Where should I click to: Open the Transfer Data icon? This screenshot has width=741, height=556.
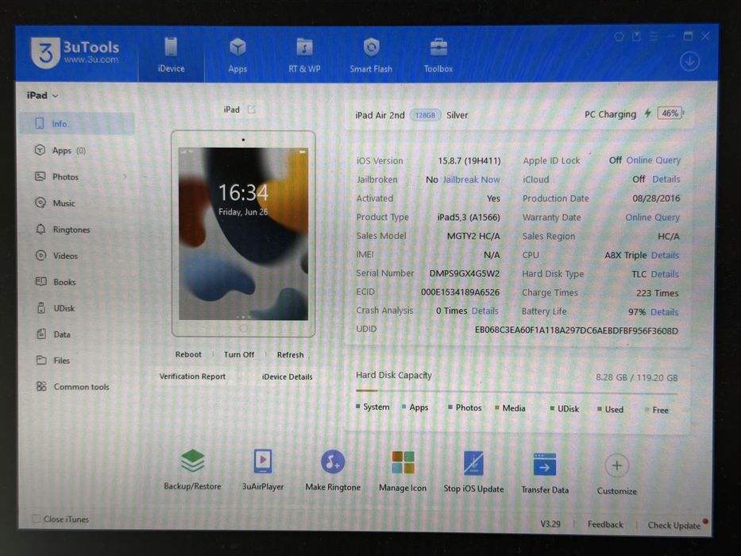point(544,465)
